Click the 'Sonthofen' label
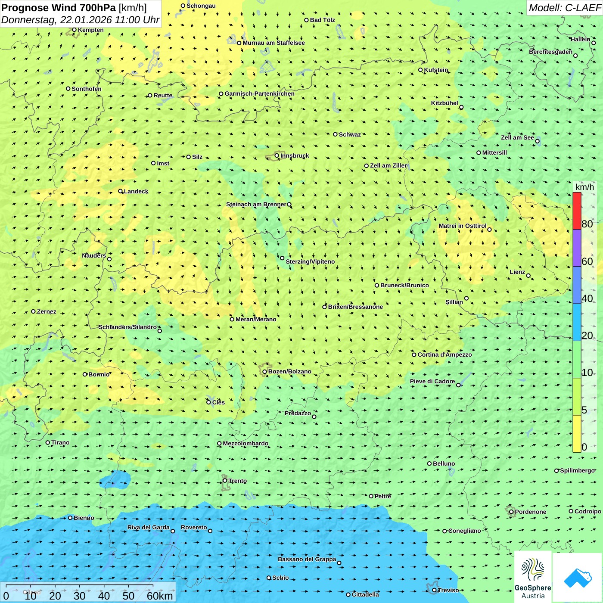The height and width of the screenshot is (603, 603). tap(87, 89)
